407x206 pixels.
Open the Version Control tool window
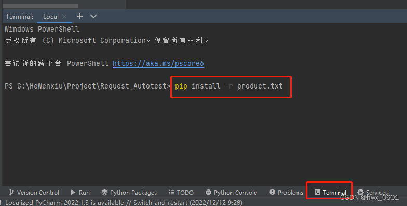(34, 193)
